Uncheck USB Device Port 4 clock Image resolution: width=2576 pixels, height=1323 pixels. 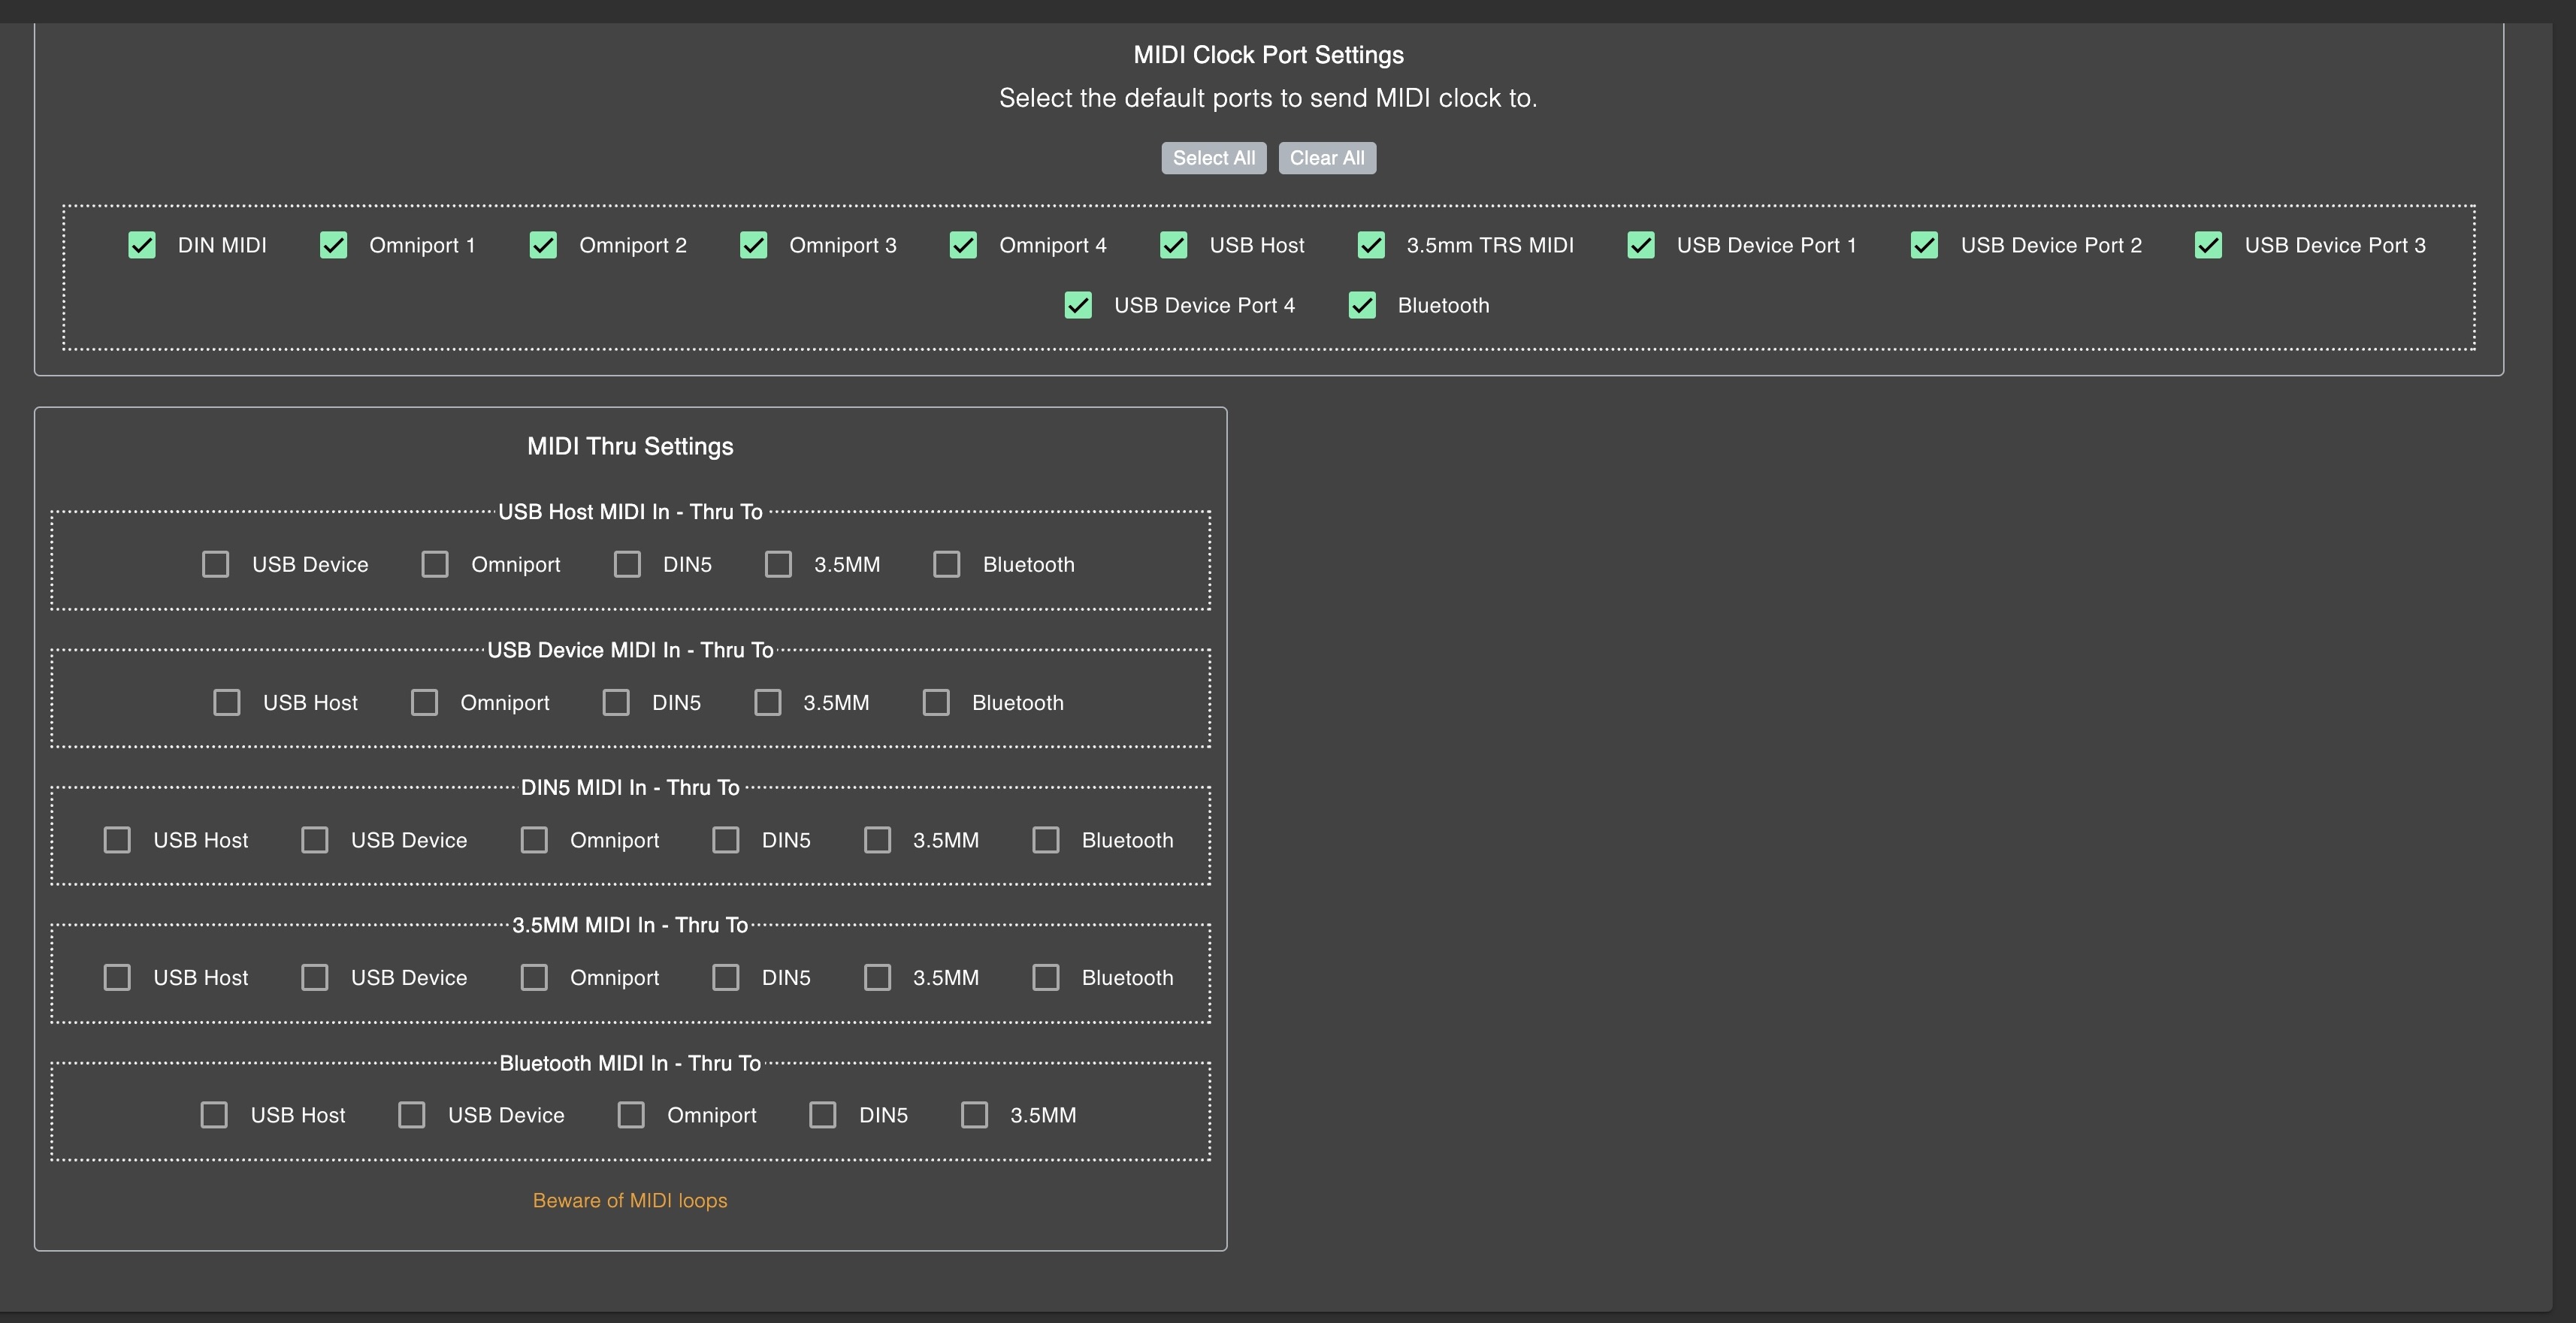point(1078,305)
